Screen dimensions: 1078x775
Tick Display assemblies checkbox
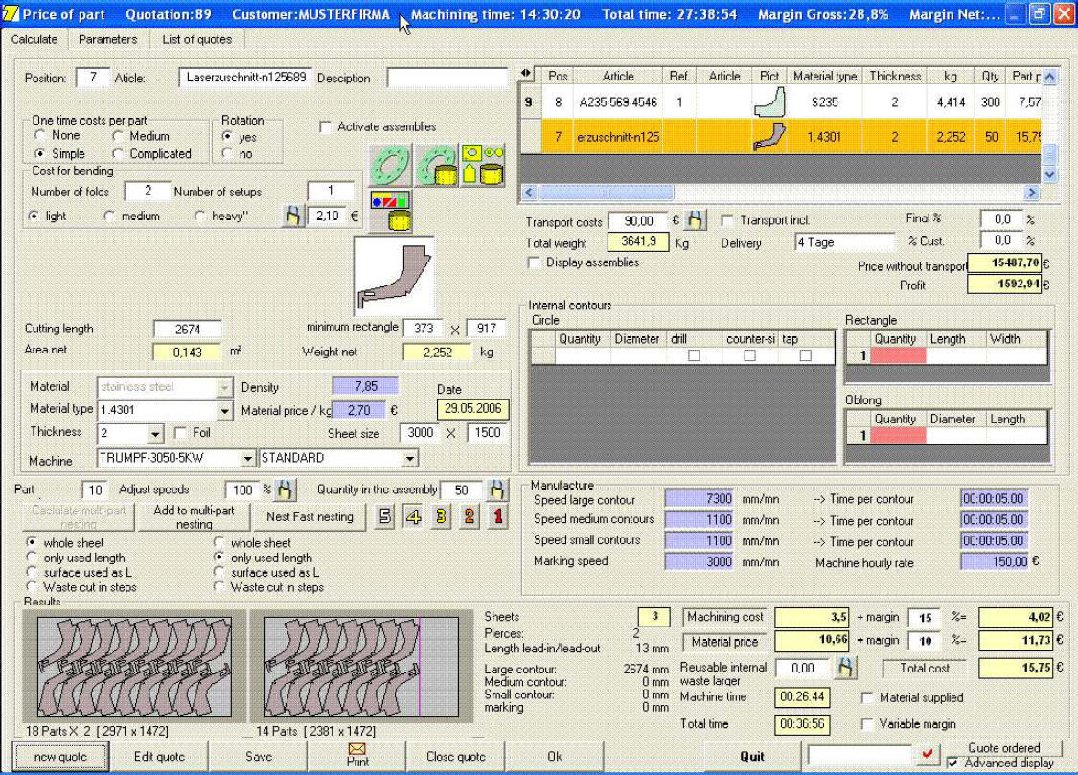(533, 262)
